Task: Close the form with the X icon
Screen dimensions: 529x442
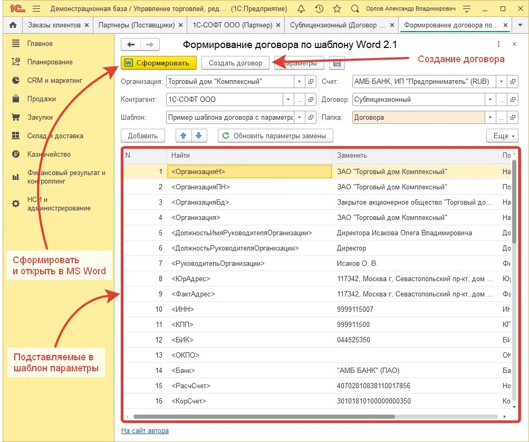Action: pyautogui.click(x=514, y=44)
